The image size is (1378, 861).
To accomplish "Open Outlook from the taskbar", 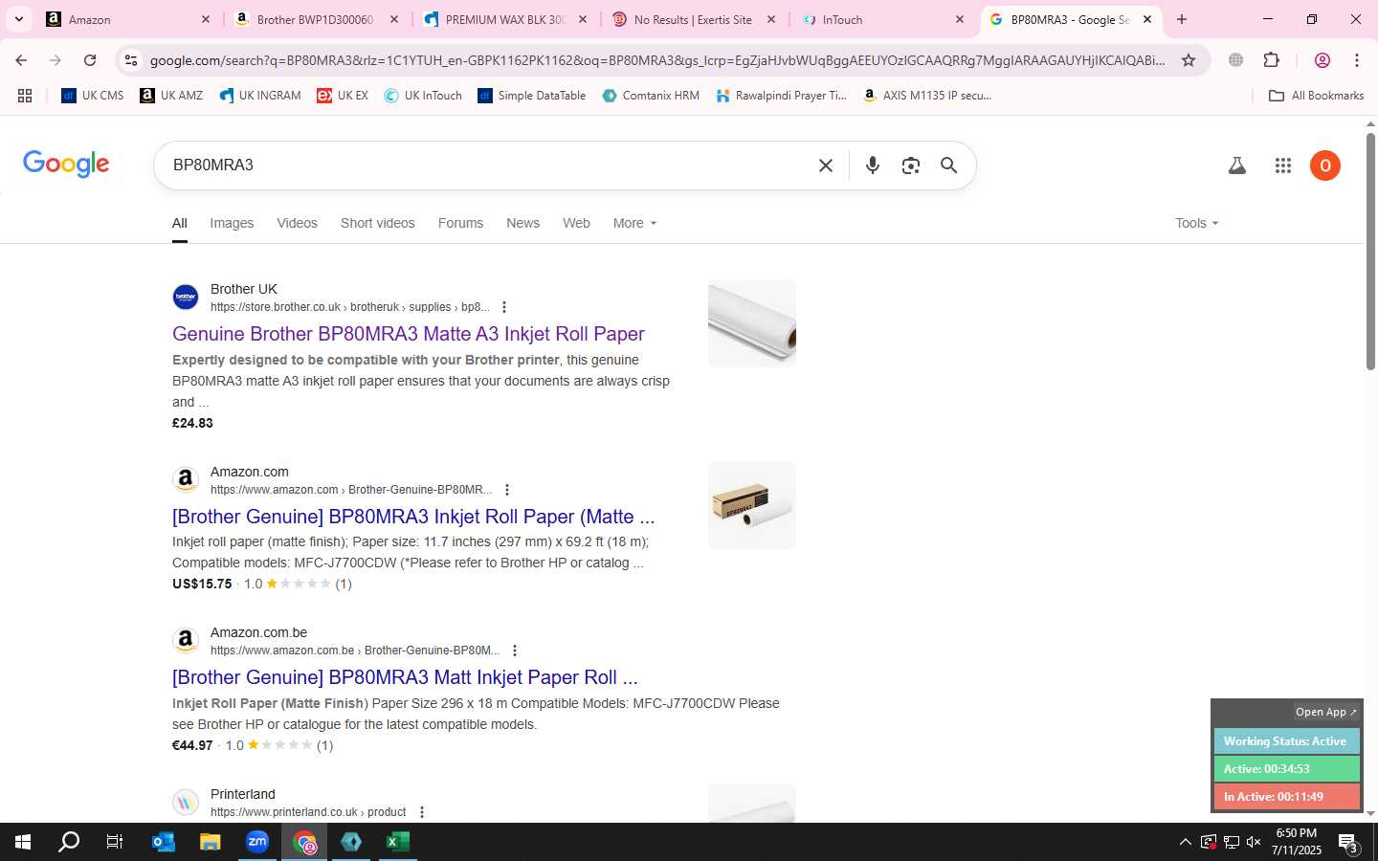I will click(x=164, y=842).
